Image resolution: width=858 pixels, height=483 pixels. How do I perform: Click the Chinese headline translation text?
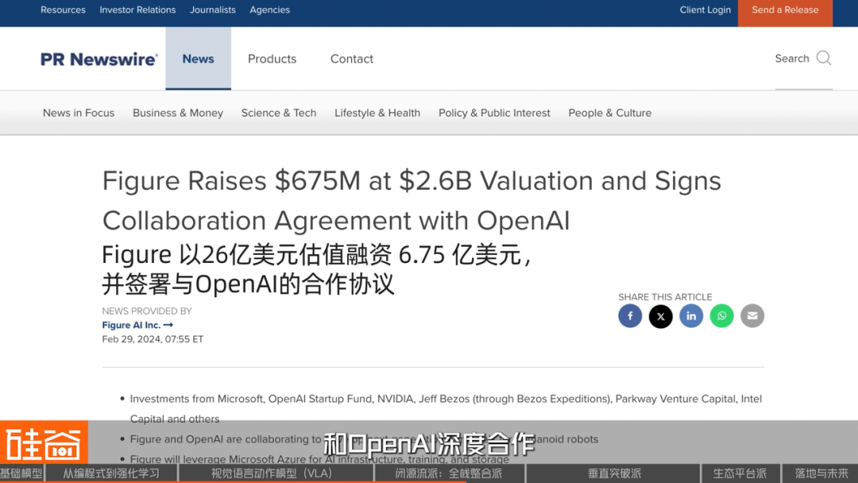(317, 269)
